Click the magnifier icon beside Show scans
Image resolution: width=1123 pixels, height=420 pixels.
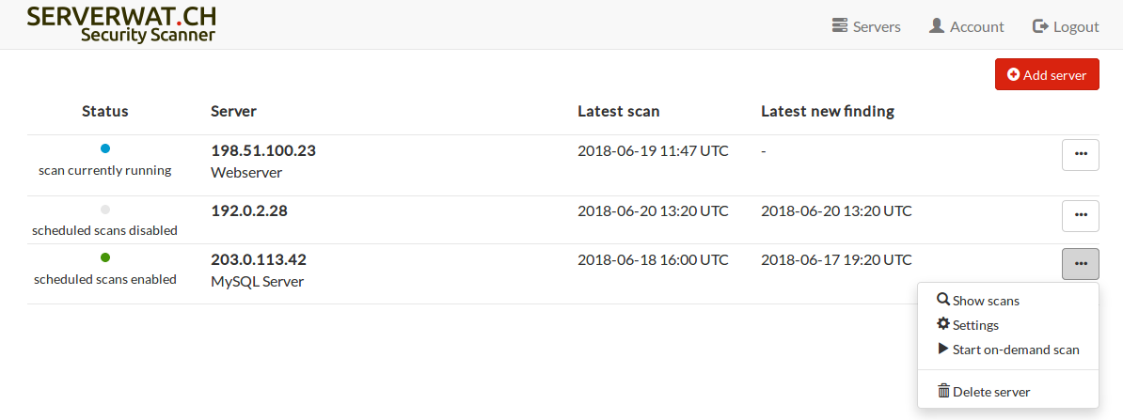pyautogui.click(x=943, y=300)
